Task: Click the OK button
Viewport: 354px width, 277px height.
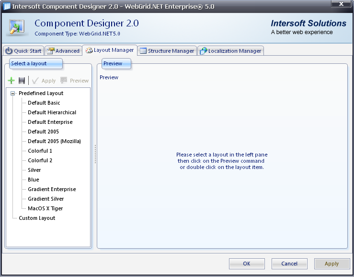Action: pos(247,264)
